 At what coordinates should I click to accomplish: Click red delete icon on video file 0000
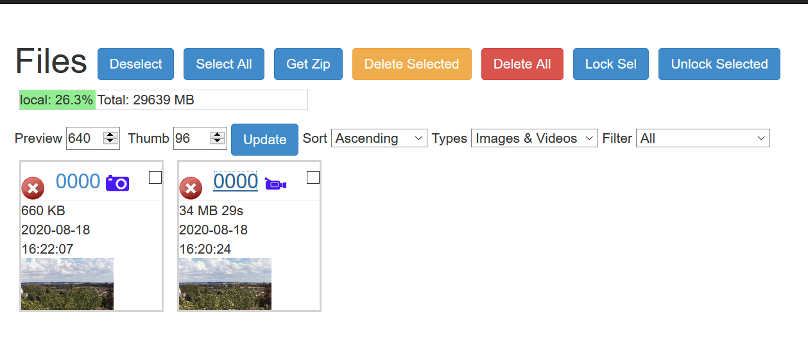pos(191,188)
